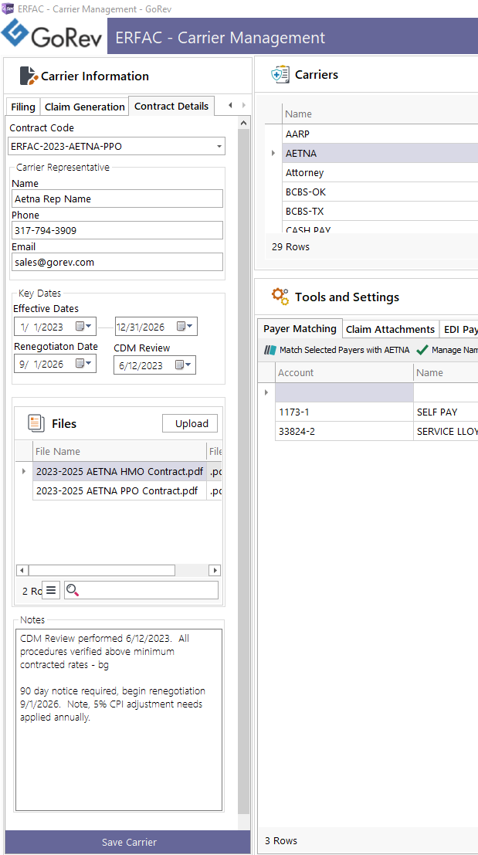The height and width of the screenshot is (855, 478).
Task: Click the Payer Matching Name column header
Action: [446, 373]
